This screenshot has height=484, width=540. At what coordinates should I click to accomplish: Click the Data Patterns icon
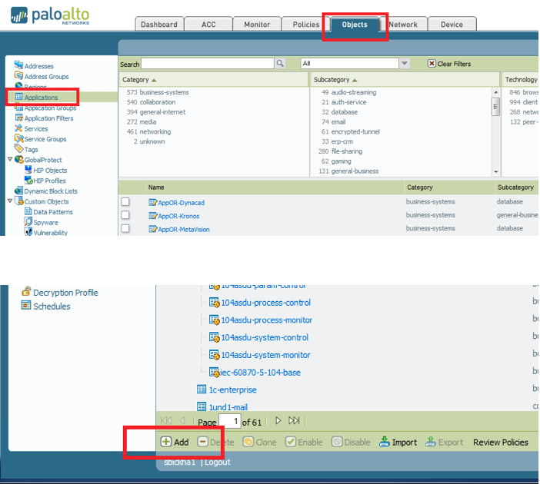[x=28, y=211]
